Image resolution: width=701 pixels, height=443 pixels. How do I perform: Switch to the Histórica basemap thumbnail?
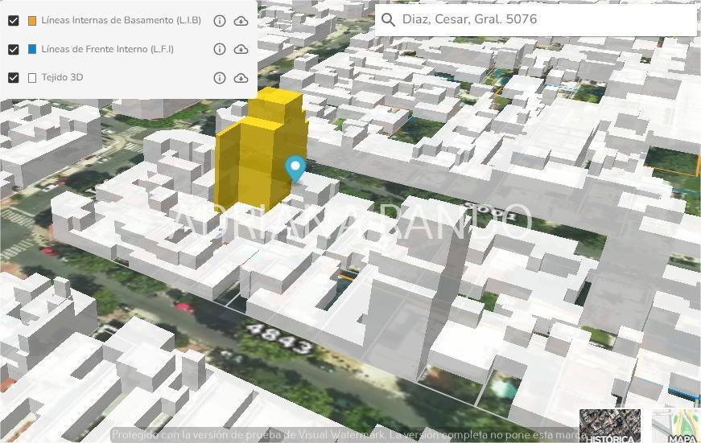[x=610, y=426]
